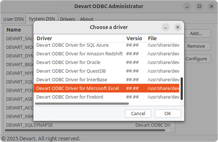Select the DEVART_XBA data source row
This screenshot has height=142, width=218.
20,116
